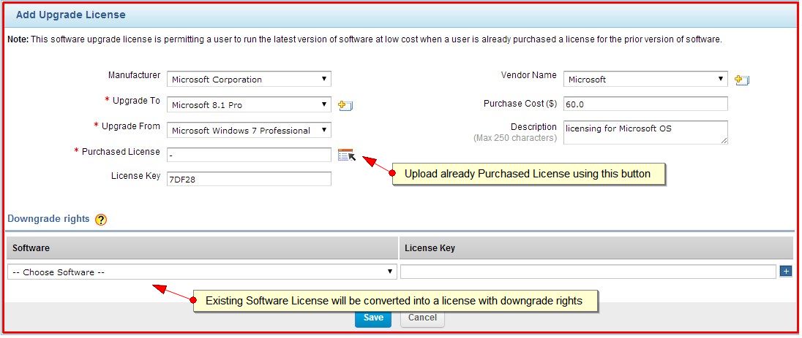Open the Manufacturer dropdown
This screenshot has width=802, height=338.
249,79
